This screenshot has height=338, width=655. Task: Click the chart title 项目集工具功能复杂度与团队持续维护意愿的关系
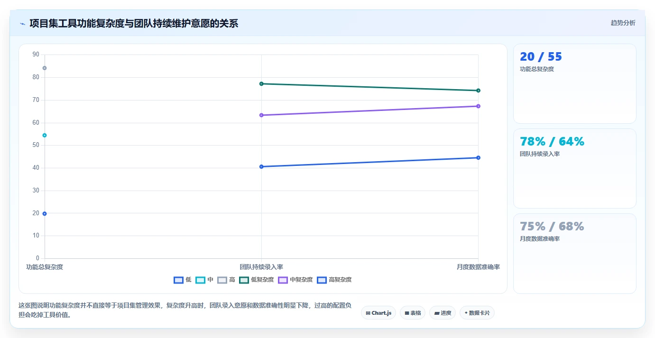(x=134, y=23)
